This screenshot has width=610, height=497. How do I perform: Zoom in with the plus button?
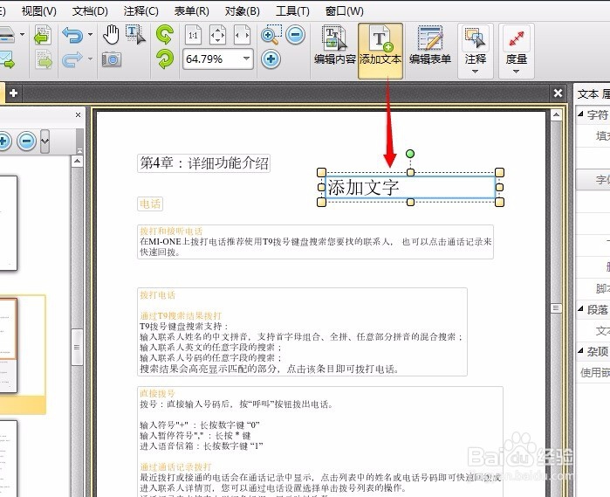271,59
